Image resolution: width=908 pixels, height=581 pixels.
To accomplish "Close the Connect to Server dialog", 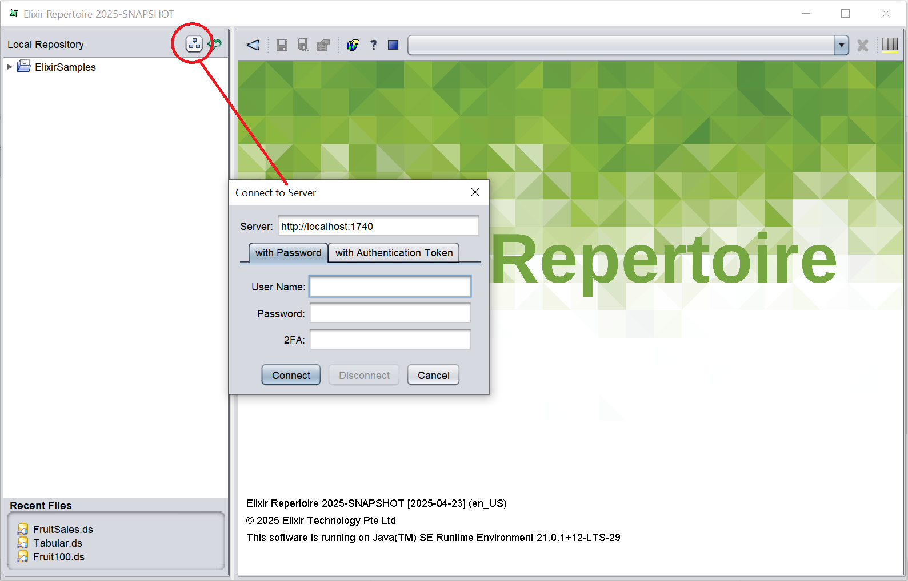I will (x=475, y=192).
